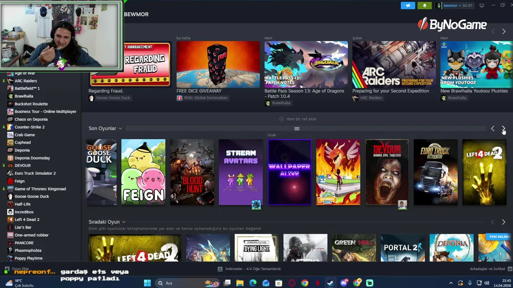Expand the Son Oyunlar shelf dropdown
This screenshot has width=513, height=288.
click(x=120, y=128)
